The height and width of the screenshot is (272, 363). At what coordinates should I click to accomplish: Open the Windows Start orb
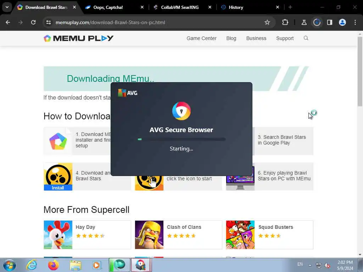click(10, 265)
